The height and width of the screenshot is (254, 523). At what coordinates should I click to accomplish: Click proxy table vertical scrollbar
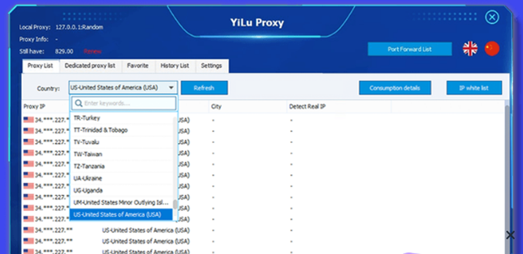(507, 177)
